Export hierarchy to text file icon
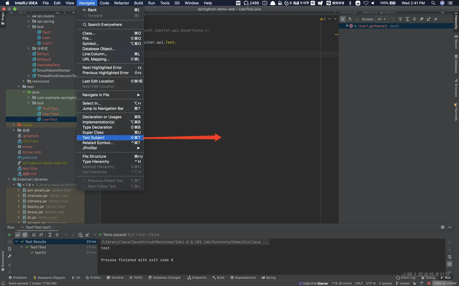Screen dimensions: 459x286 (429, 19)
